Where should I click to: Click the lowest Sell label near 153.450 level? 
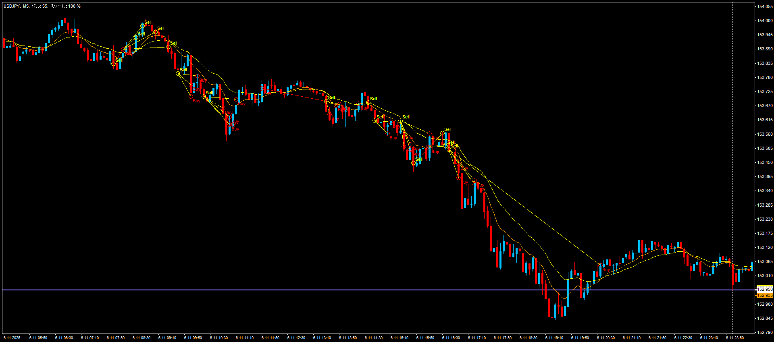pos(419,159)
